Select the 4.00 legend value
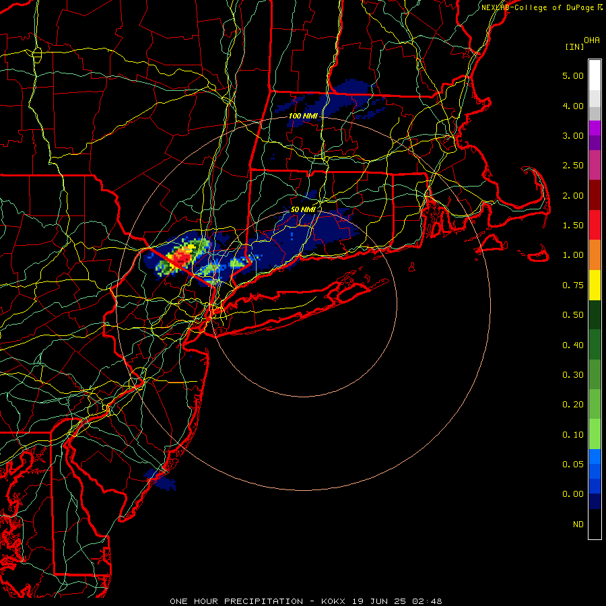This screenshot has height=606, width=606. 573,106
